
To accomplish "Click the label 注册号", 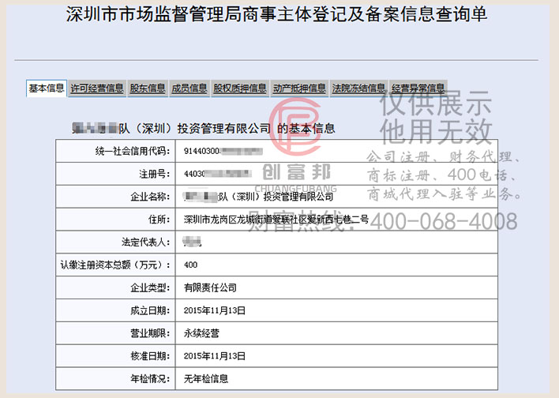I will pyautogui.click(x=155, y=174).
